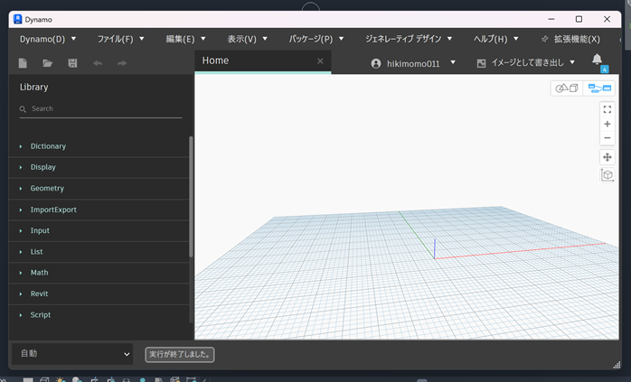631x382 pixels.
Task: Click the New file icon in toolbar
Action: [x=24, y=63]
